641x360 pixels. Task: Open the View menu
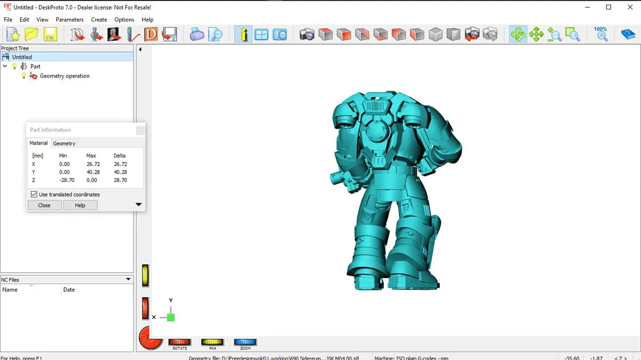42,20
